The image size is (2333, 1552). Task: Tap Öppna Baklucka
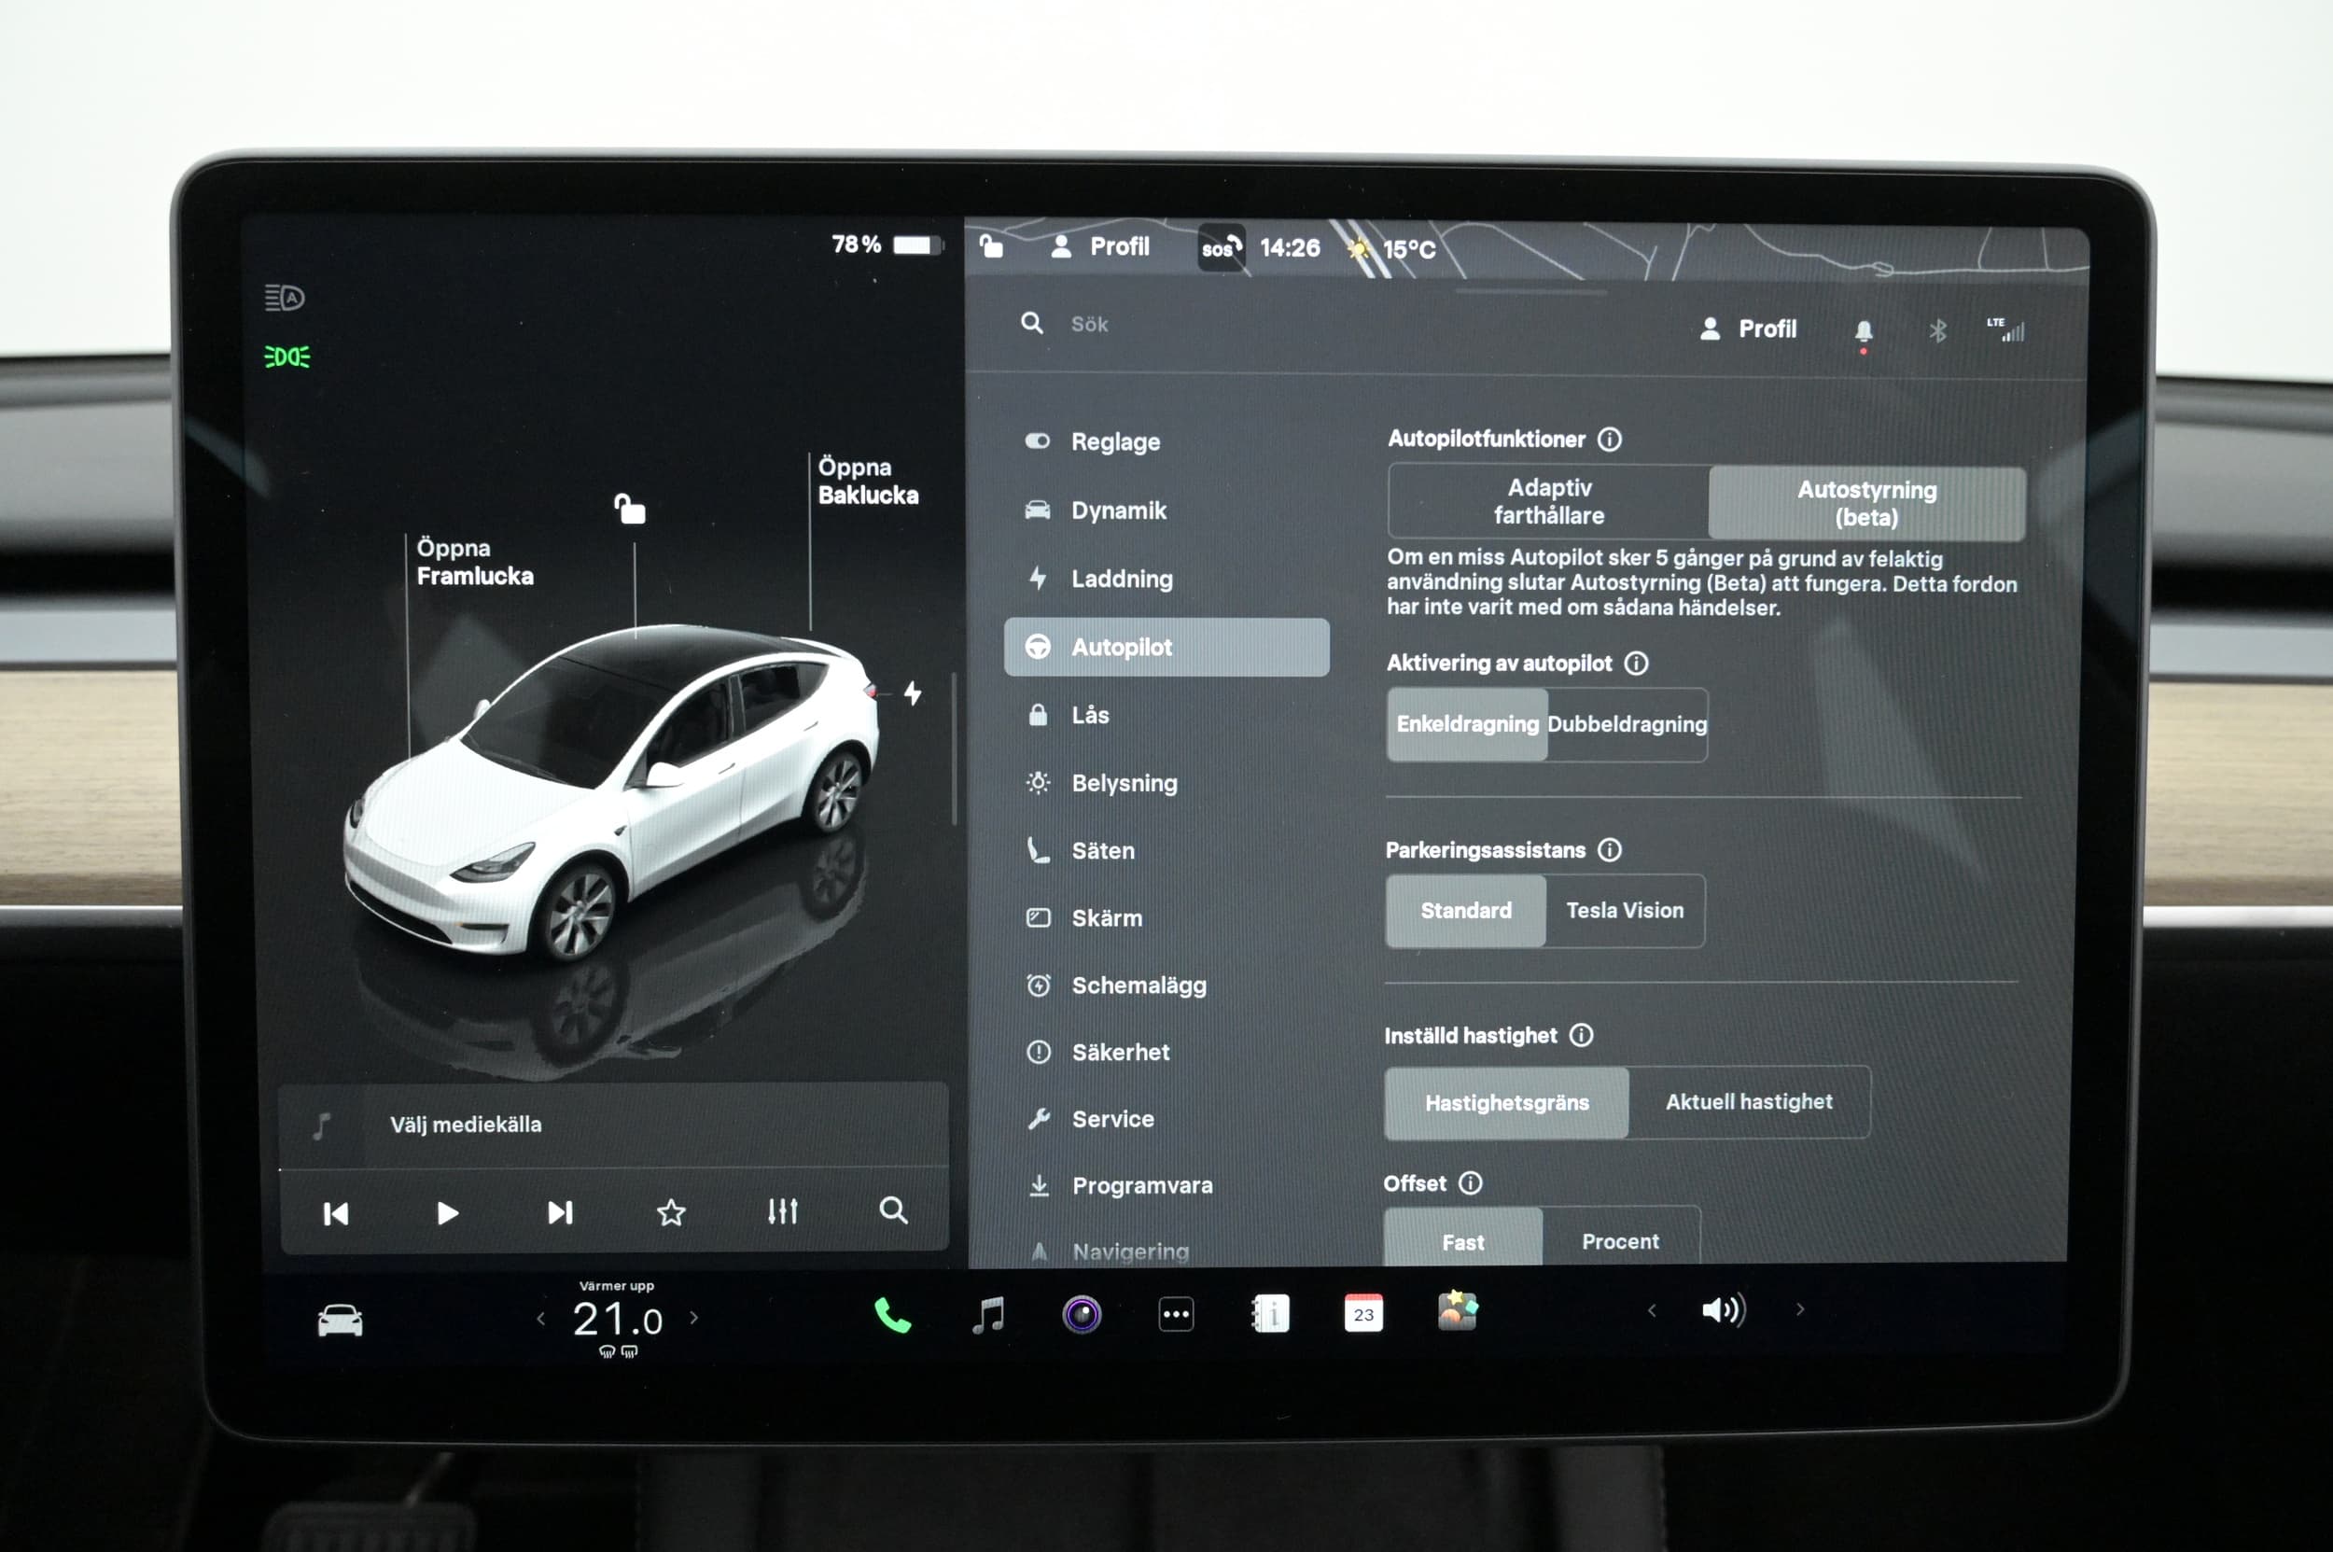pos(868,481)
